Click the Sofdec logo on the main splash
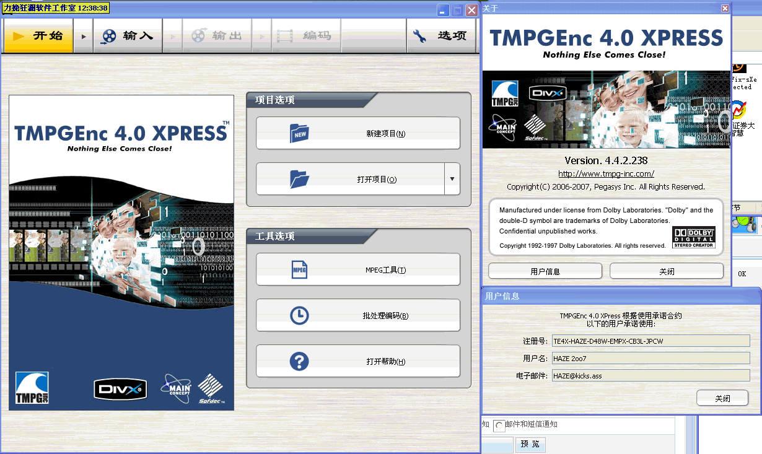Image resolution: width=762 pixels, height=454 pixels. pos(211,389)
